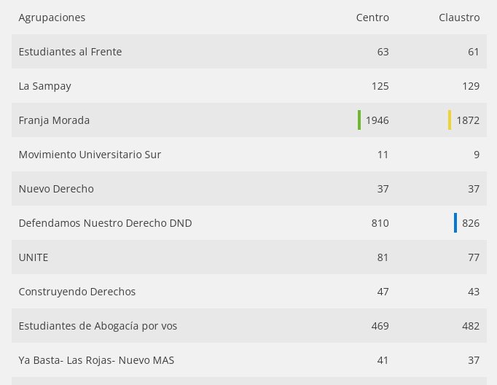Screen dimensions: 497x385
Task: Click the yellow bar next to 1872
Action: click(450, 120)
